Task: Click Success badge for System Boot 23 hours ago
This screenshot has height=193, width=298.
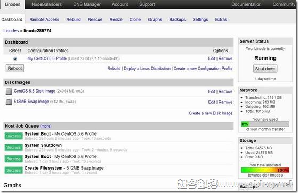Action: pos(13,136)
